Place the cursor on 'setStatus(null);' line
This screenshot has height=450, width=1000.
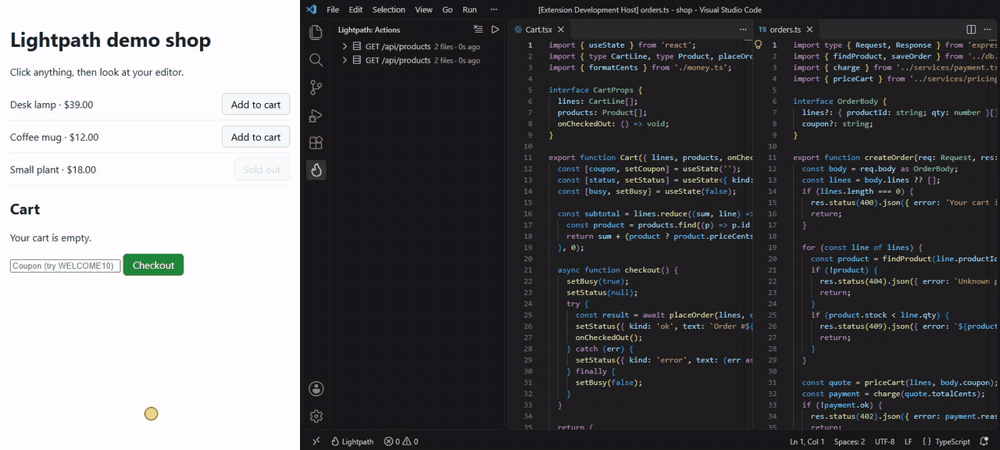[x=602, y=292]
